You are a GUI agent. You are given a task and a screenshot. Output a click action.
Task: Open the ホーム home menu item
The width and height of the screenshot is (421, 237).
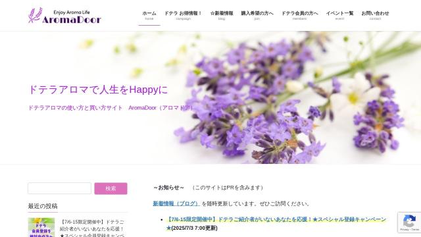(x=149, y=15)
